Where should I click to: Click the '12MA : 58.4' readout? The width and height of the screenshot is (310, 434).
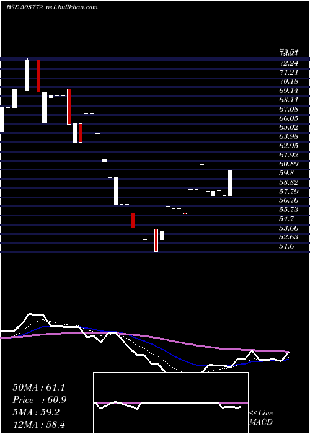point(38,425)
